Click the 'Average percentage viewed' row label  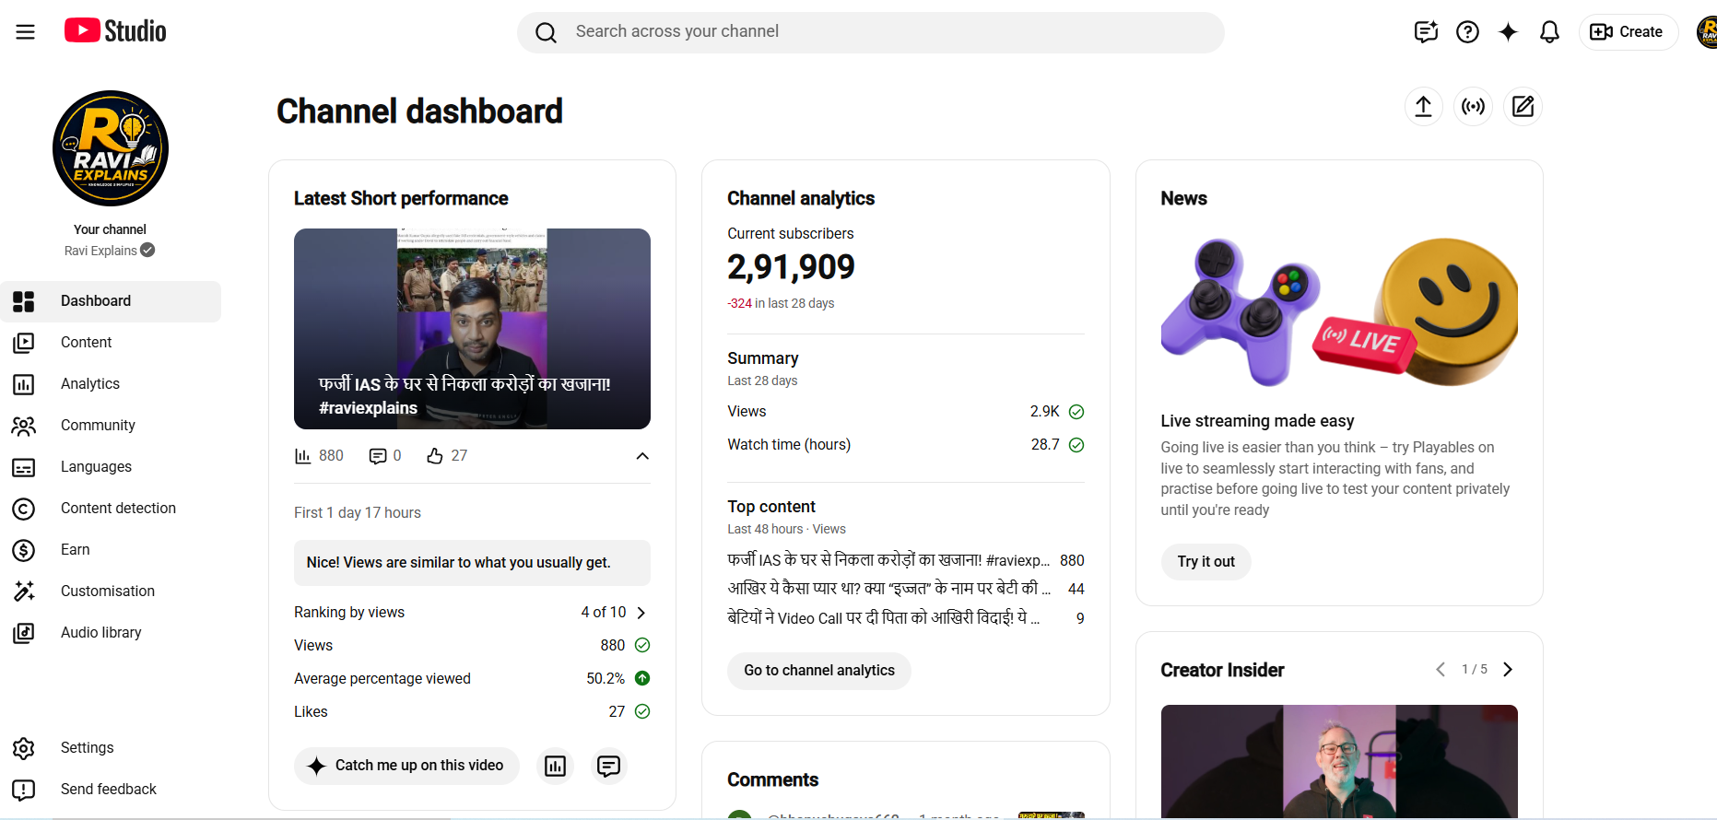382,679
